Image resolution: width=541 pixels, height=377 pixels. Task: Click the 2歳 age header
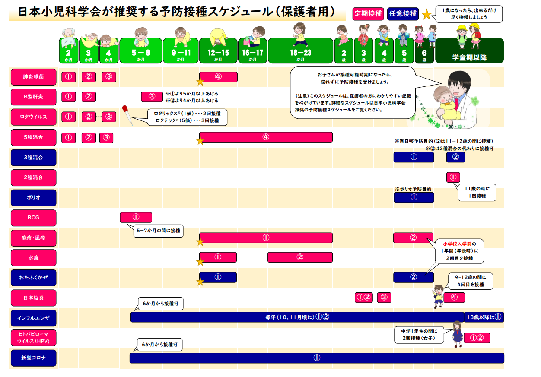344,51
